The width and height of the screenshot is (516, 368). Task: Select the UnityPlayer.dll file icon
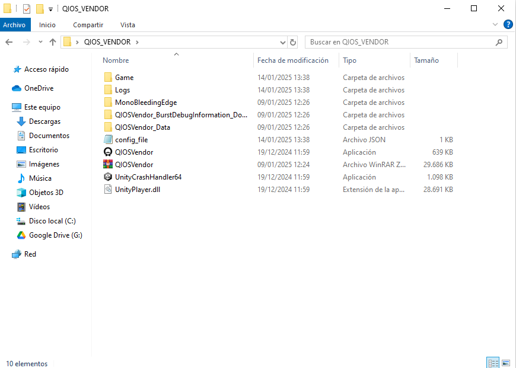[108, 190]
